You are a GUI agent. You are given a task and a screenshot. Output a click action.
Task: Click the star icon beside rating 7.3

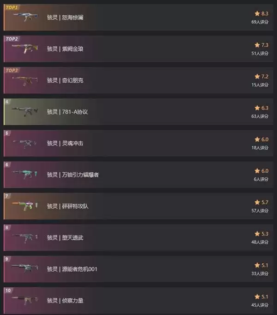pyautogui.click(x=257, y=45)
